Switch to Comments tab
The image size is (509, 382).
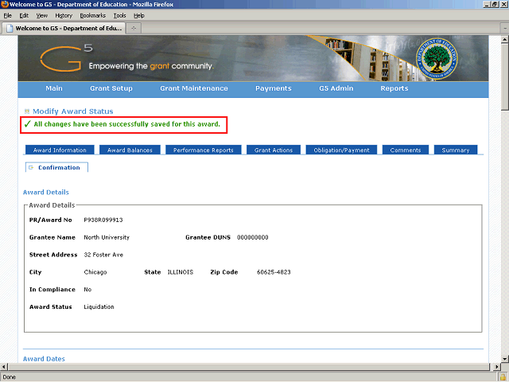[x=406, y=150]
